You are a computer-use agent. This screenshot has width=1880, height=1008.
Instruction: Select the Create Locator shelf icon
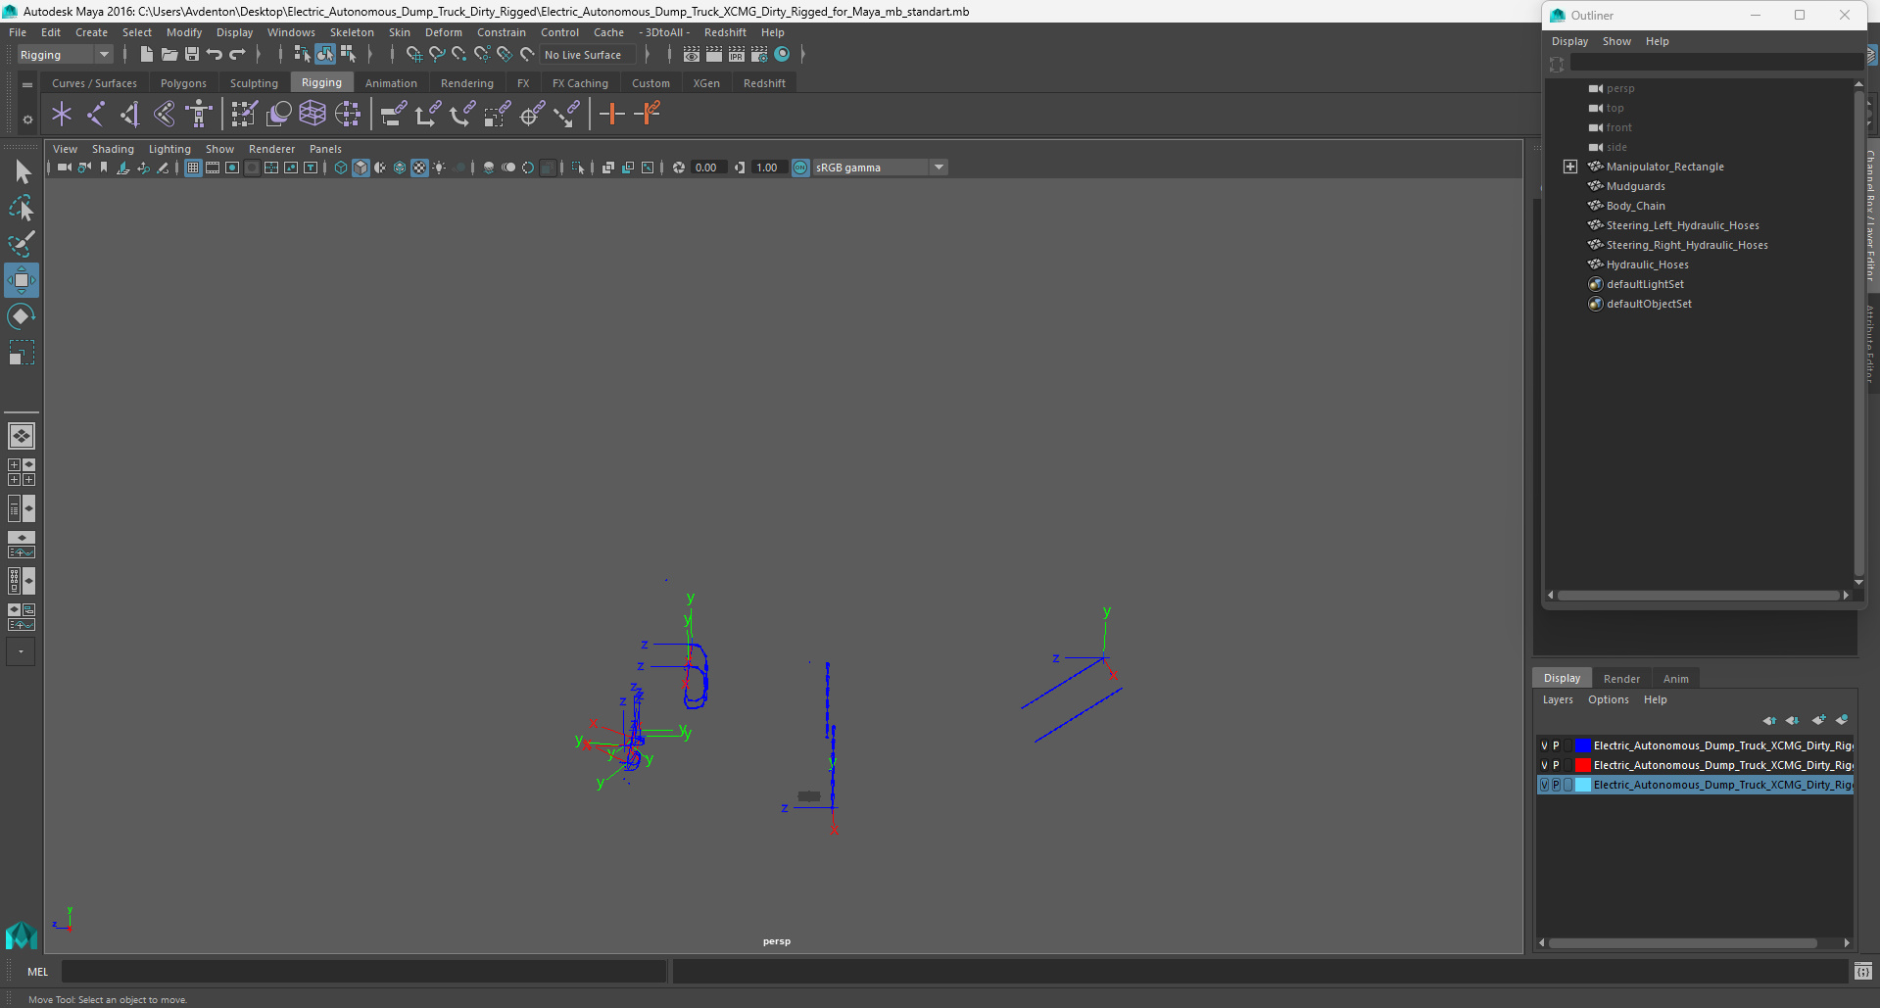[62, 115]
